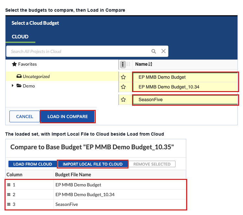This screenshot has width=243, height=215.
Task: Click the drag handle icon for row 3
Action: coord(9,204)
